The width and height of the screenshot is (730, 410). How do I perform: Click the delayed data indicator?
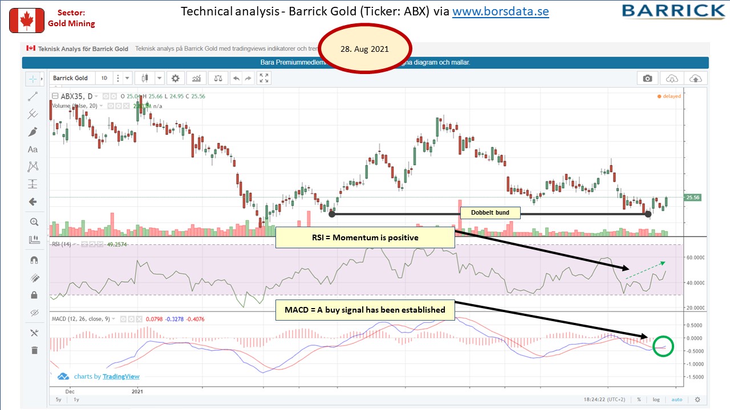point(669,96)
